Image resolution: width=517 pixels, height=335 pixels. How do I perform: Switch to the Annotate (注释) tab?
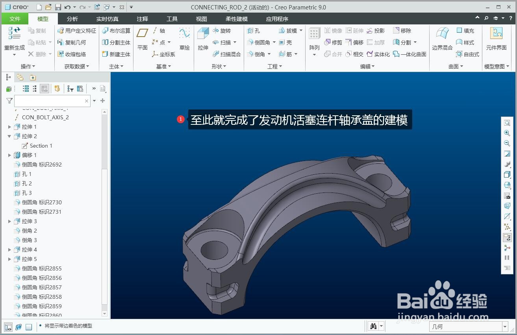coord(143,19)
